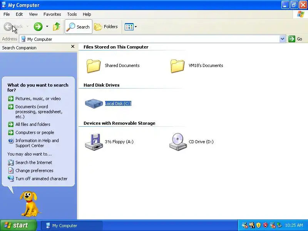Click the CD Drive (D:) label

[201, 142]
